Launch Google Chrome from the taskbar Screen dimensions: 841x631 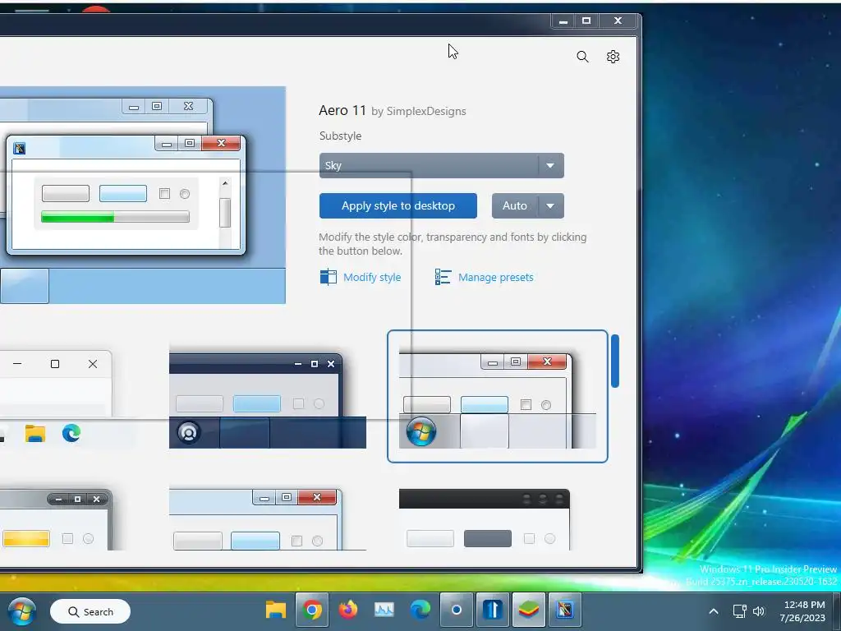(x=311, y=610)
